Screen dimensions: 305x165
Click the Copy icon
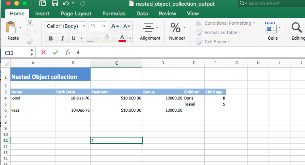(28, 32)
